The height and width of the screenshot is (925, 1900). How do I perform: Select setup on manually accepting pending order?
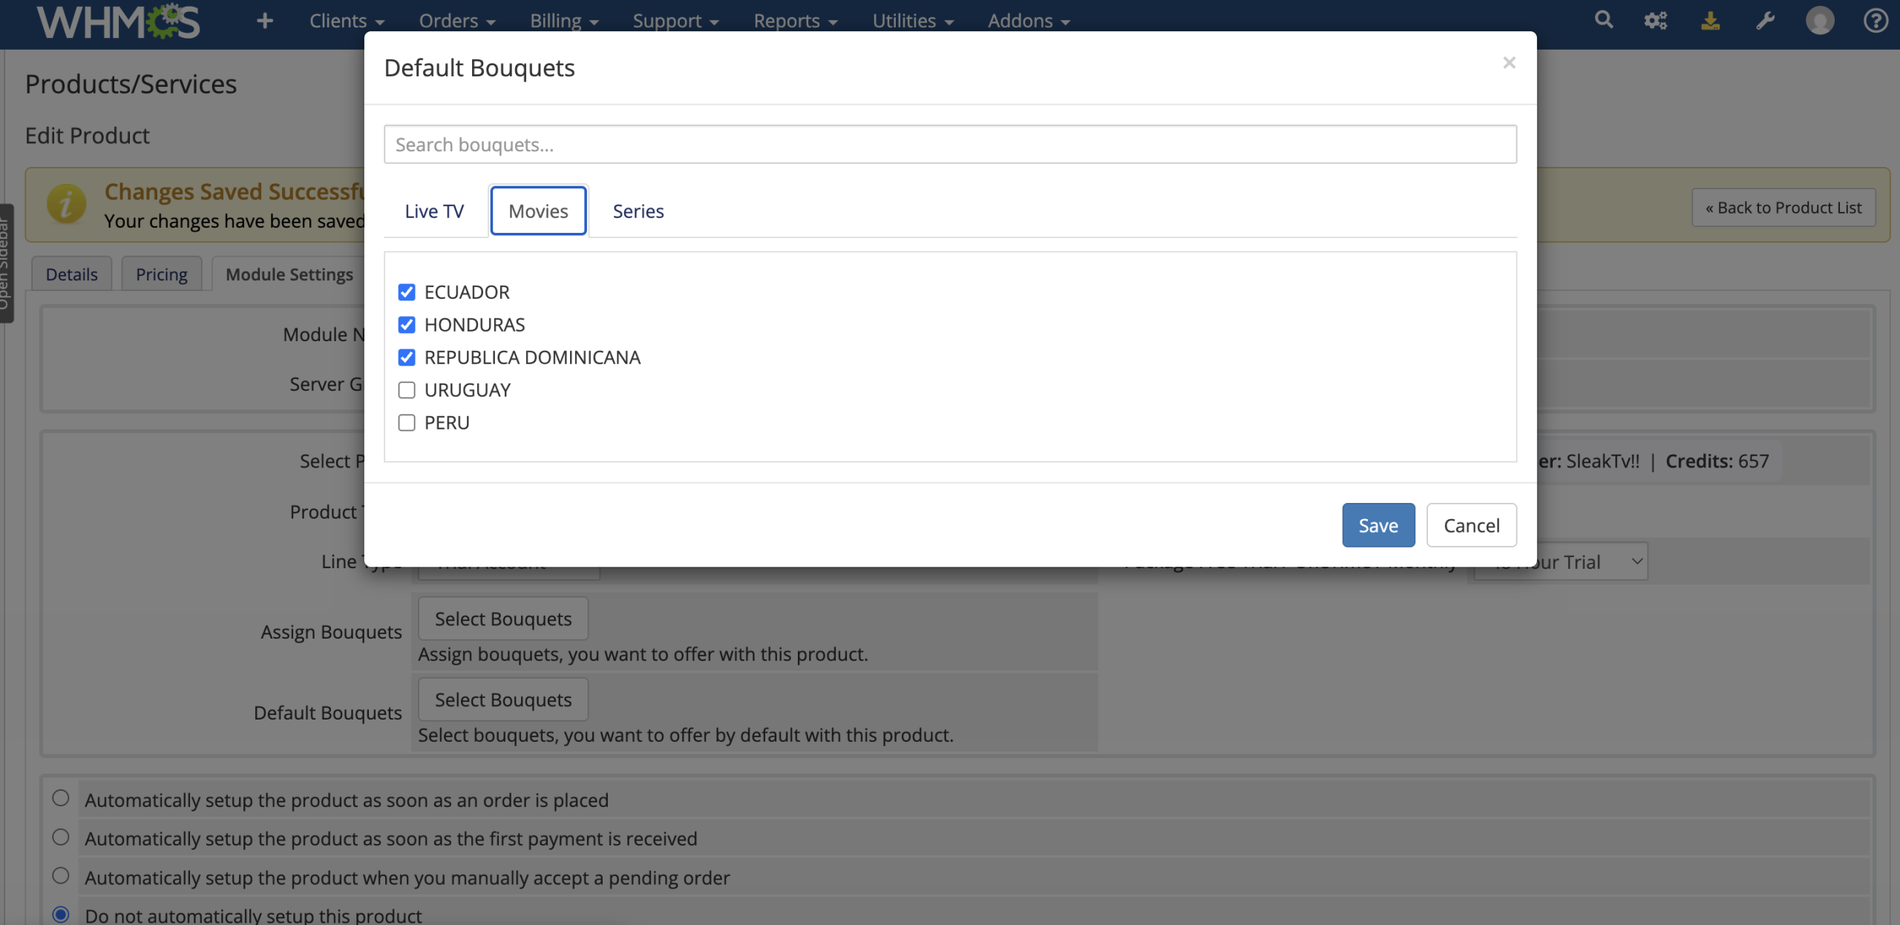[61, 875]
